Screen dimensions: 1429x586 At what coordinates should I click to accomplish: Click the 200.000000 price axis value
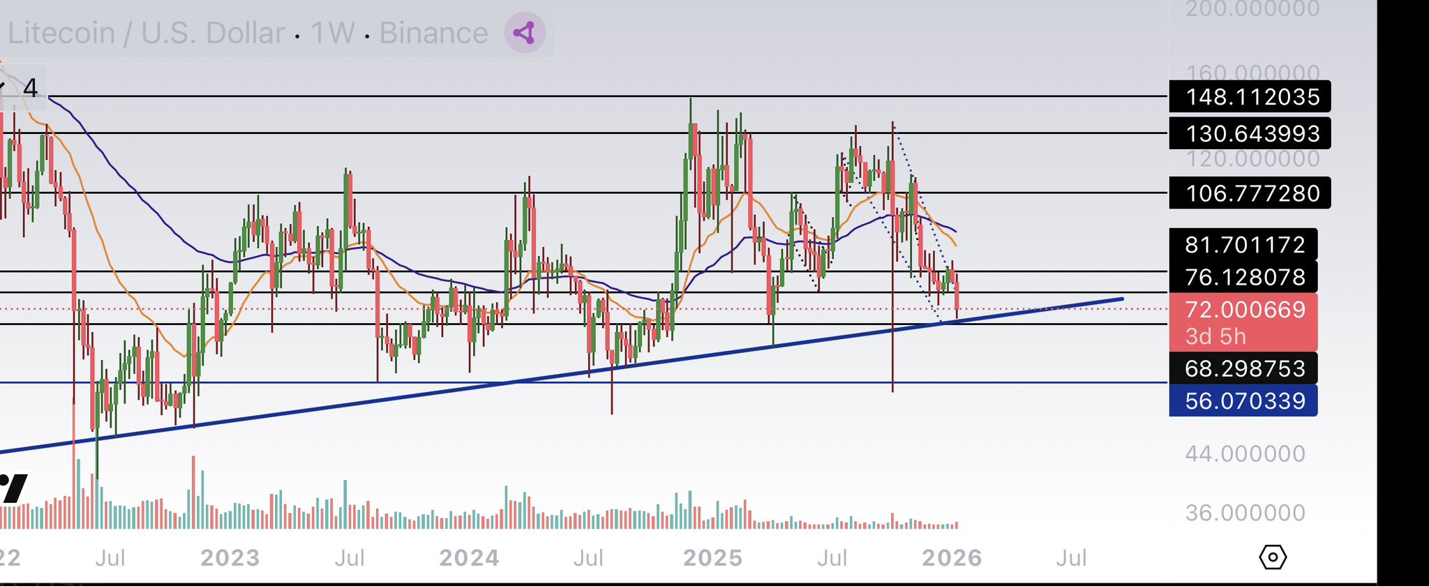[x=1252, y=8]
